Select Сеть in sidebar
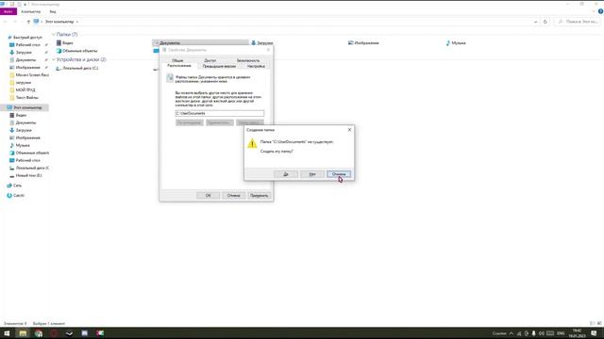 coord(14,186)
